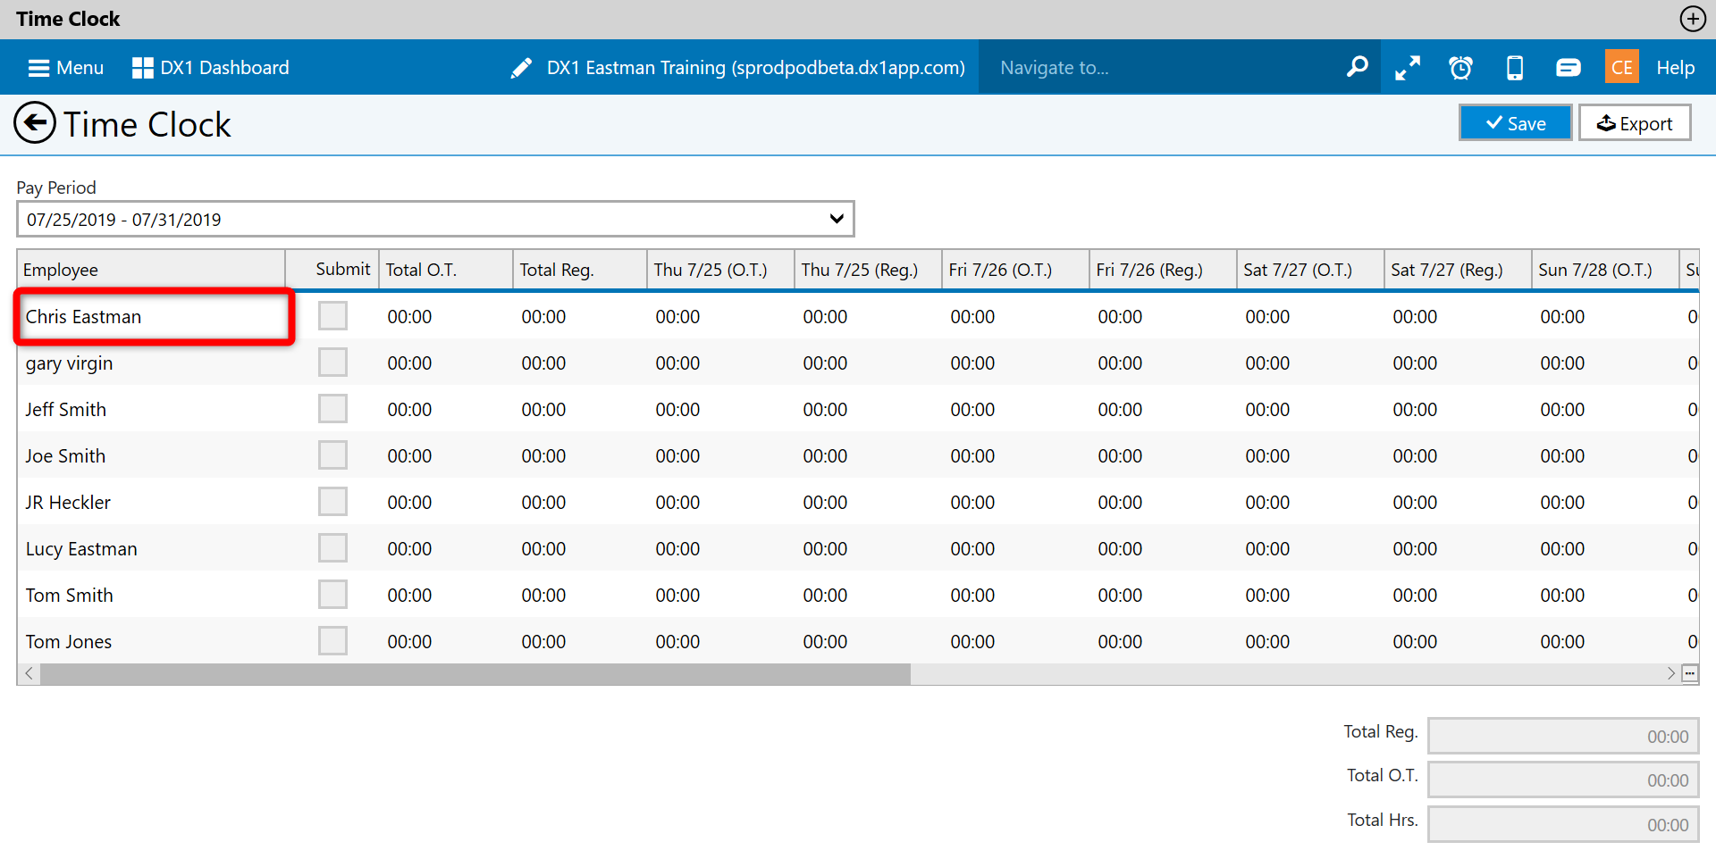Image resolution: width=1716 pixels, height=867 pixels.
Task: Check Submit box for Jeff Smith
Action: pos(332,408)
